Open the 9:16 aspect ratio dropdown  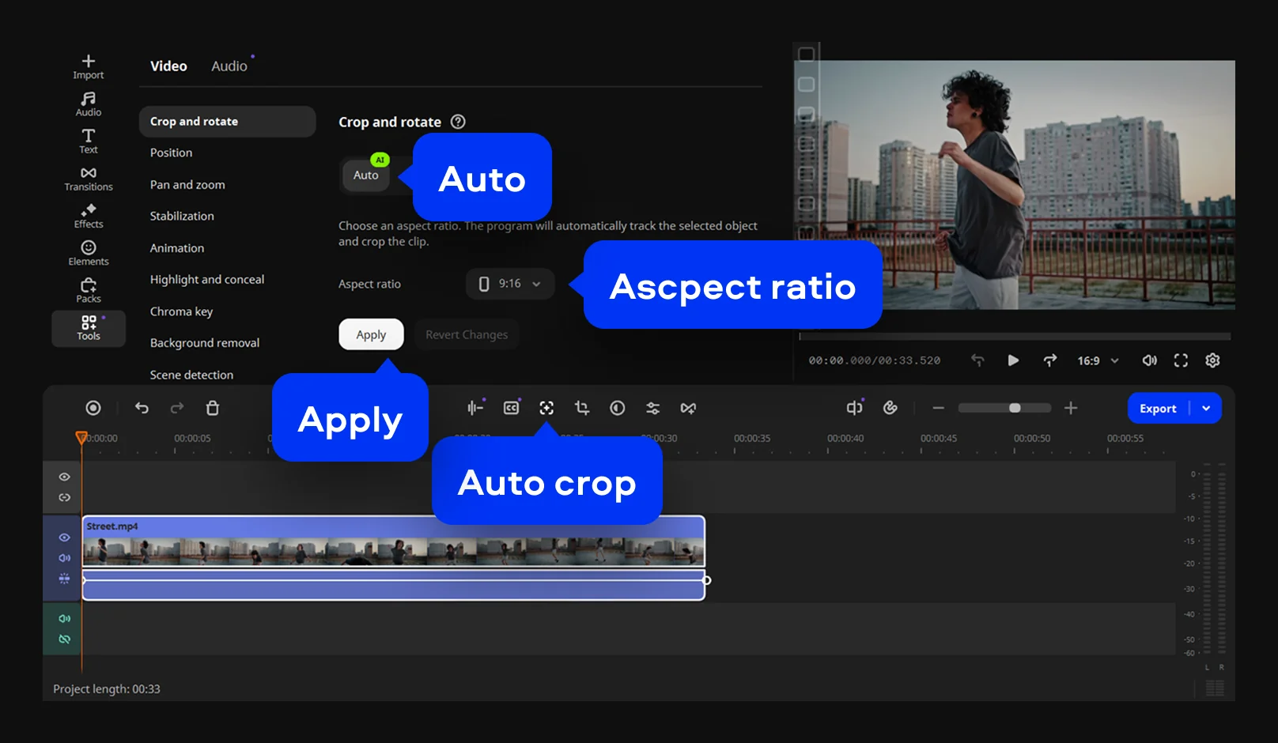tap(510, 284)
